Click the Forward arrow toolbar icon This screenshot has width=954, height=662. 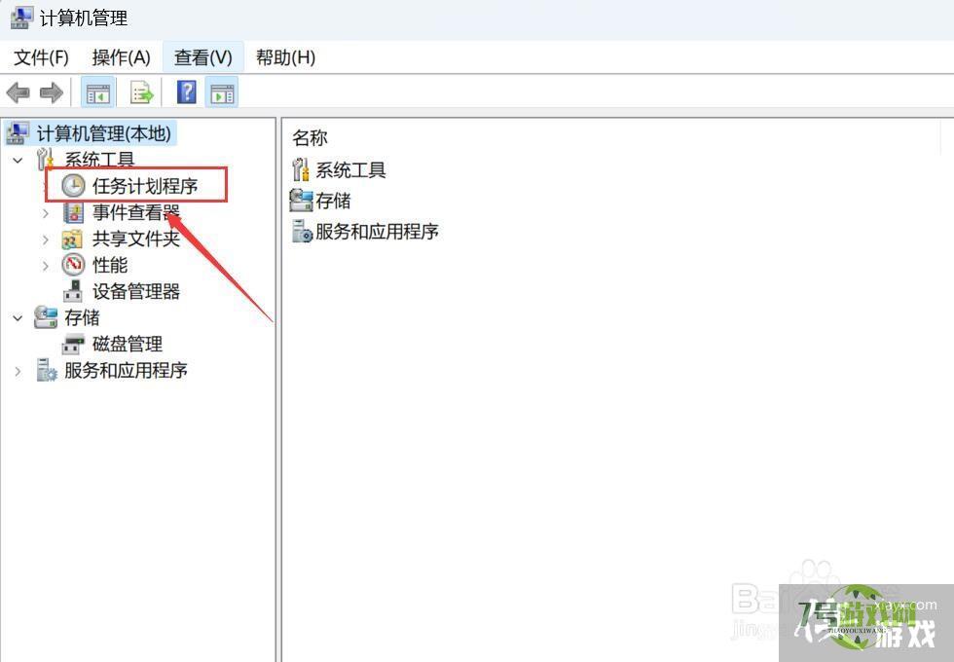click(51, 93)
